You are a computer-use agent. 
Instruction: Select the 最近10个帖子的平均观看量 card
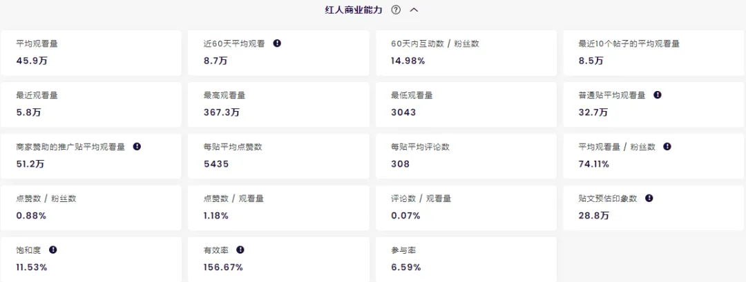tap(653, 52)
